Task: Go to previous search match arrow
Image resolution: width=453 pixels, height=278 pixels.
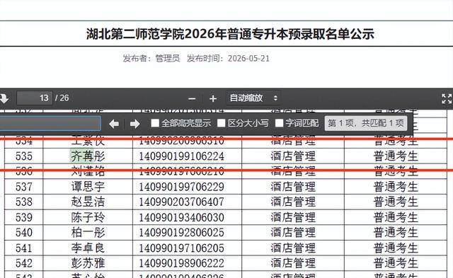Action: [114, 124]
